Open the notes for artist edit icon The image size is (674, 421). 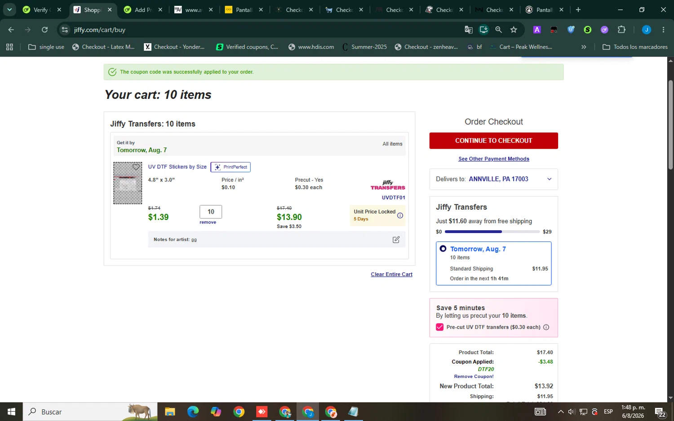(x=396, y=240)
